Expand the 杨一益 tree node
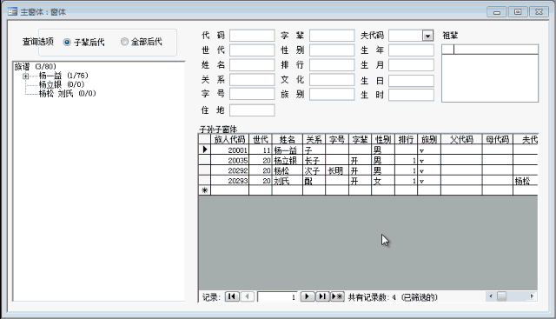 coord(25,76)
